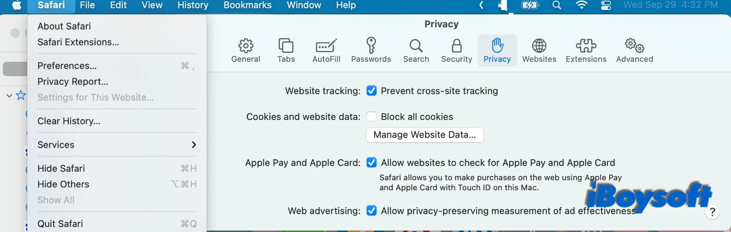Select Privacy Report from Safari menu
731x232 pixels.
click(x=73, y=81)
